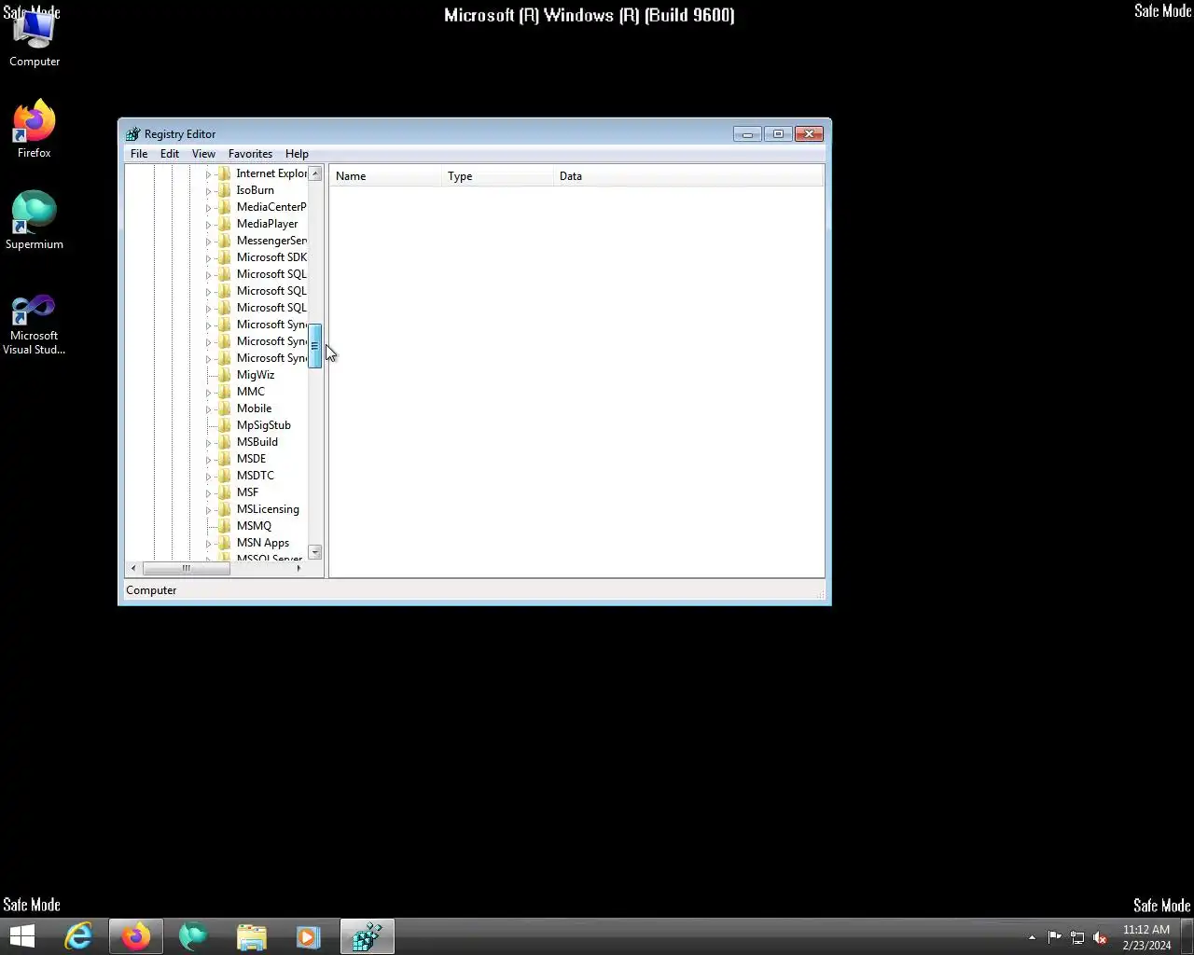Open the Edit menu

tap(170, 154)
